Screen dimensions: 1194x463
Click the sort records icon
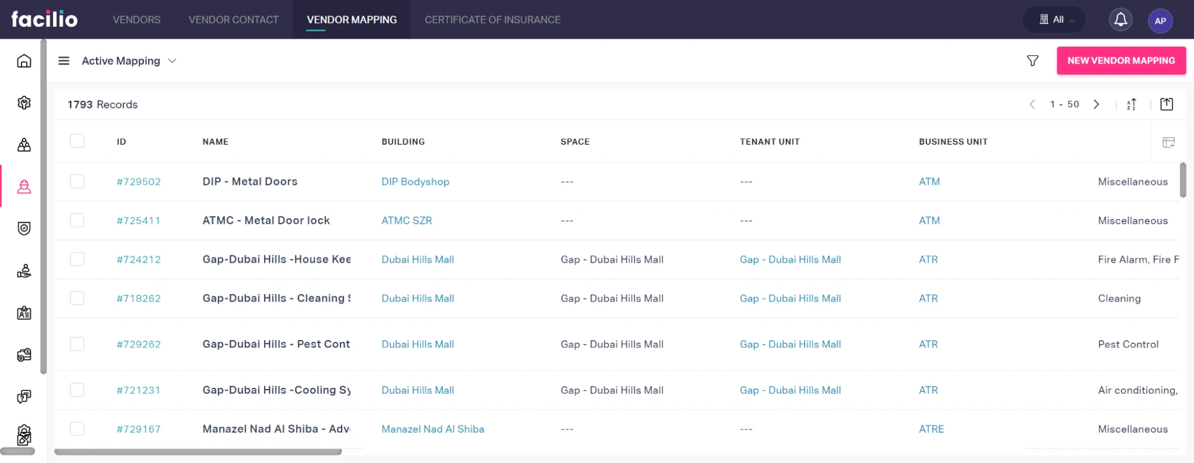pyautogui.click(x=1131, y=104)
